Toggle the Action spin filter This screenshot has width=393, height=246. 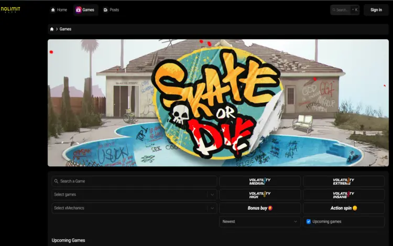[x=344, y=208]
